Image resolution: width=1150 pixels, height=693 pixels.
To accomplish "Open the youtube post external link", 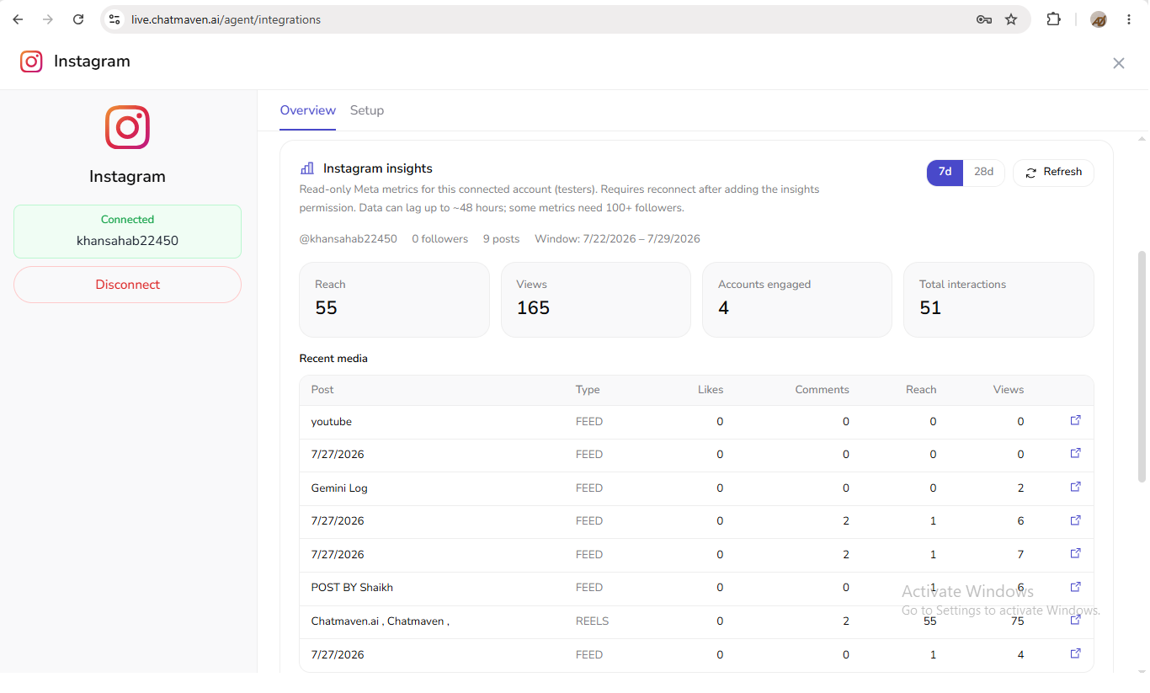I will point(1075,420).
